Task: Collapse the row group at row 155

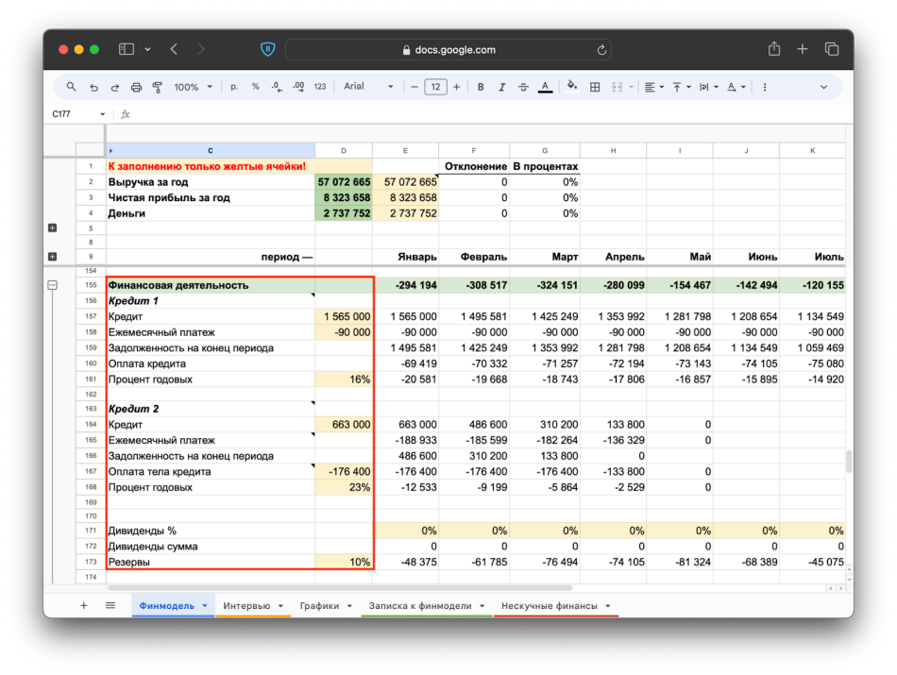Action: pyautogui.click(x=53, y=284)
